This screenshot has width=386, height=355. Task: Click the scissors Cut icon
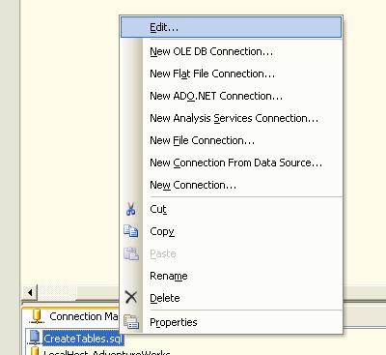(130, 209)
